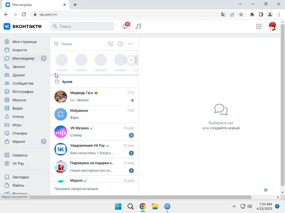Open a new browser tab
Viewport: 285px width, 213px height.
[75, 5]
